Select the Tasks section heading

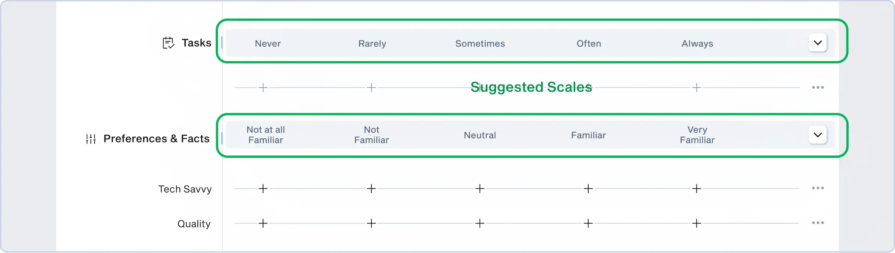pyautogui.click(x=196, y=43)
